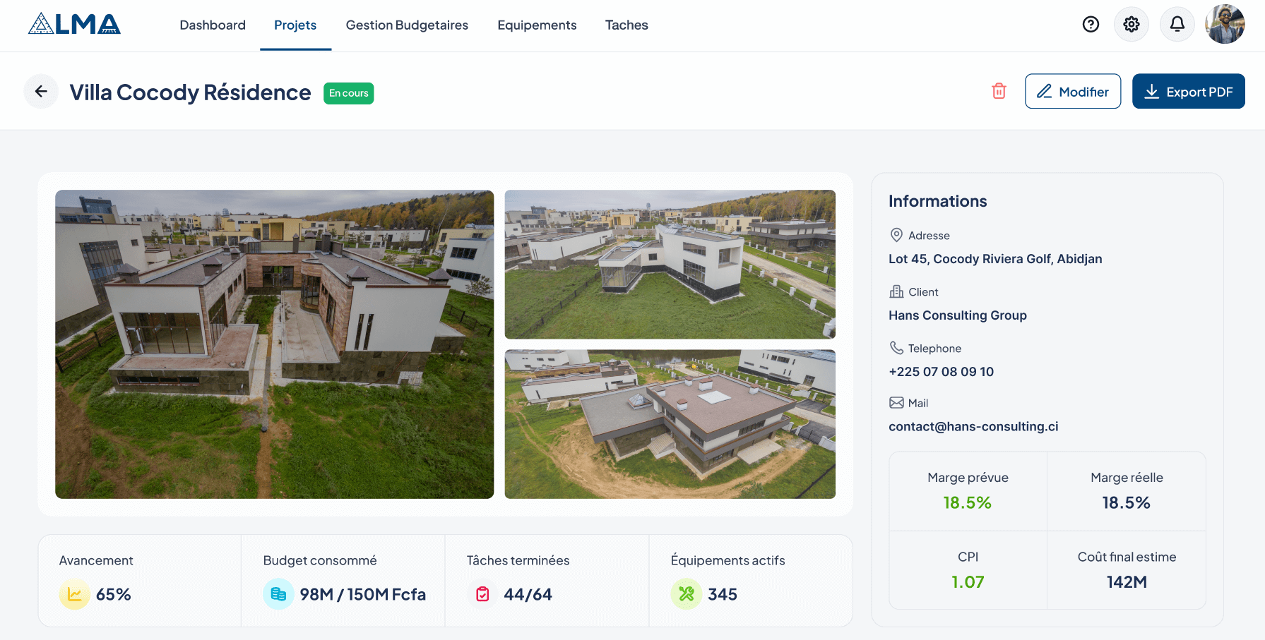The height and width of the screenshot is (640, 1265).
Task: Click the ALMA logo
Action: coord(74,25)
